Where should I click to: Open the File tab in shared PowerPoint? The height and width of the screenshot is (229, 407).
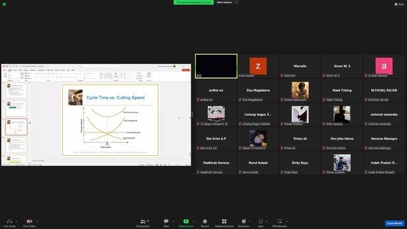[x=4, y=70]
